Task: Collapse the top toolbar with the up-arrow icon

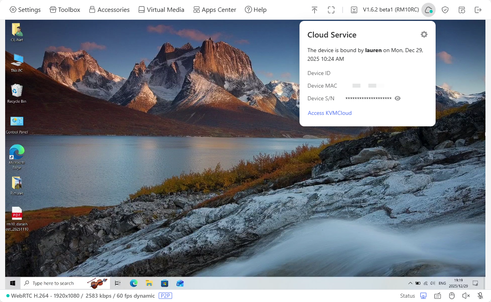Action: pos(315,10)
